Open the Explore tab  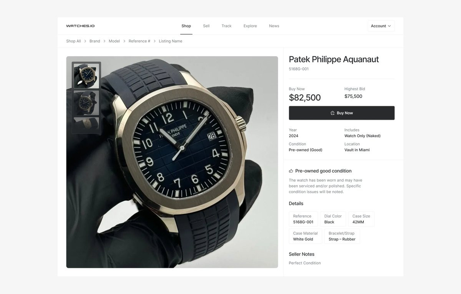coord(250,26)
